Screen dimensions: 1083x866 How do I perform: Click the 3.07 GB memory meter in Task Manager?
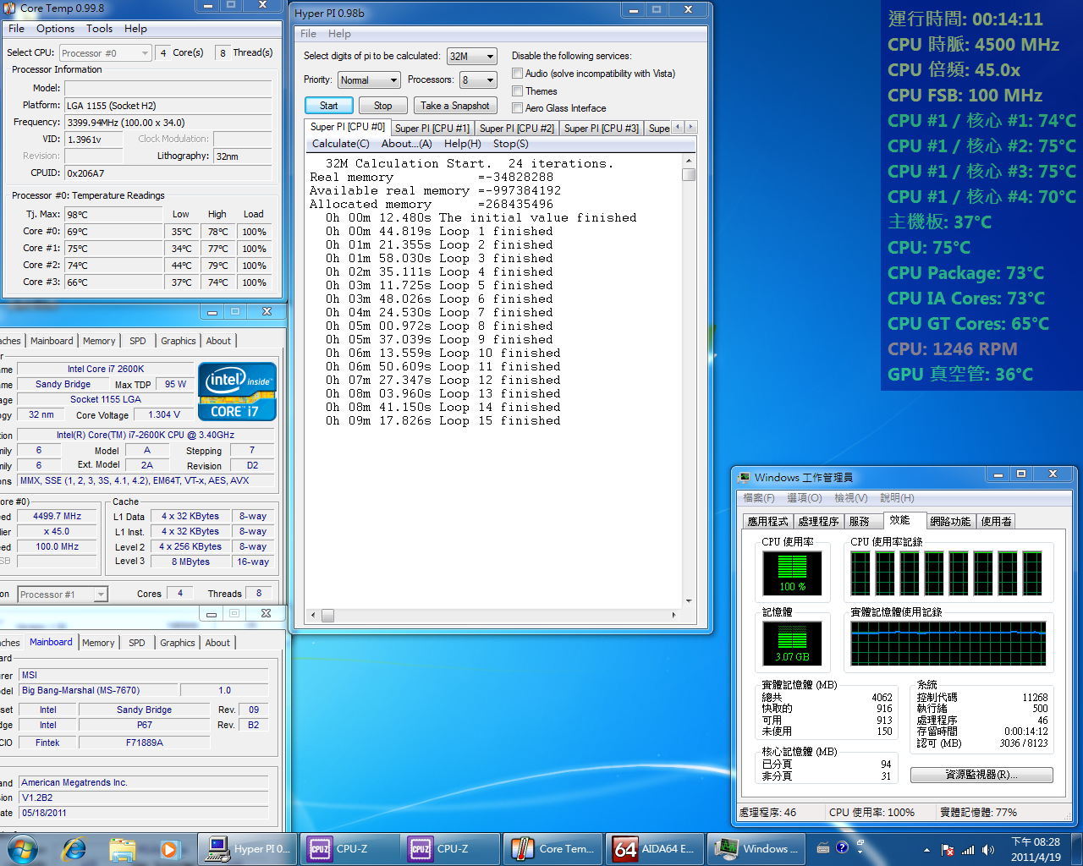click(793, 644)
